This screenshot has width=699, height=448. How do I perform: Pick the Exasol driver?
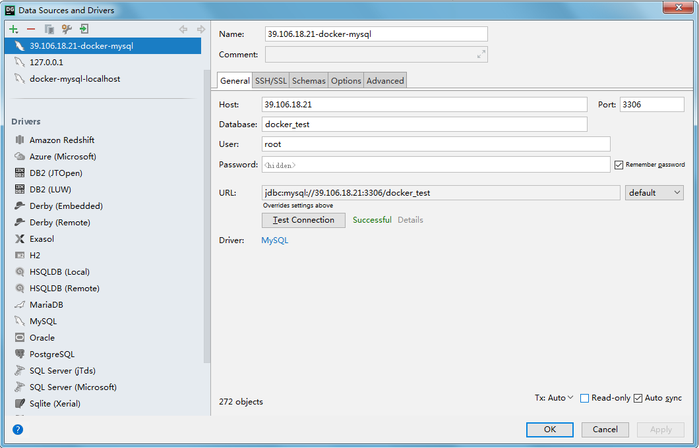click(34, 238)
